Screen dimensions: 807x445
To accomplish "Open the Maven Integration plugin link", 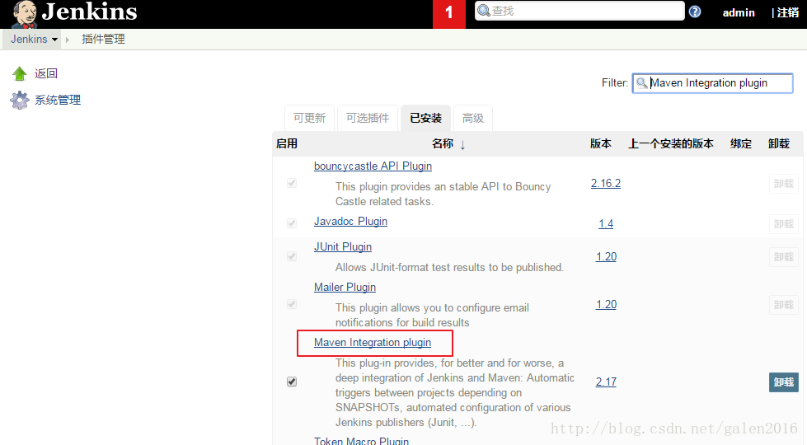I will [373, 343].
